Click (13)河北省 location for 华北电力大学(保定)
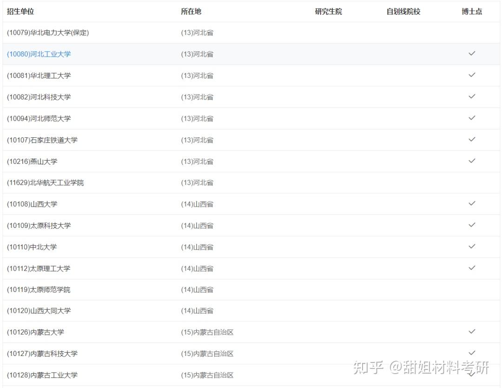Image resolution: width=502 pixels, height=388 pixels. click(197, 32)
